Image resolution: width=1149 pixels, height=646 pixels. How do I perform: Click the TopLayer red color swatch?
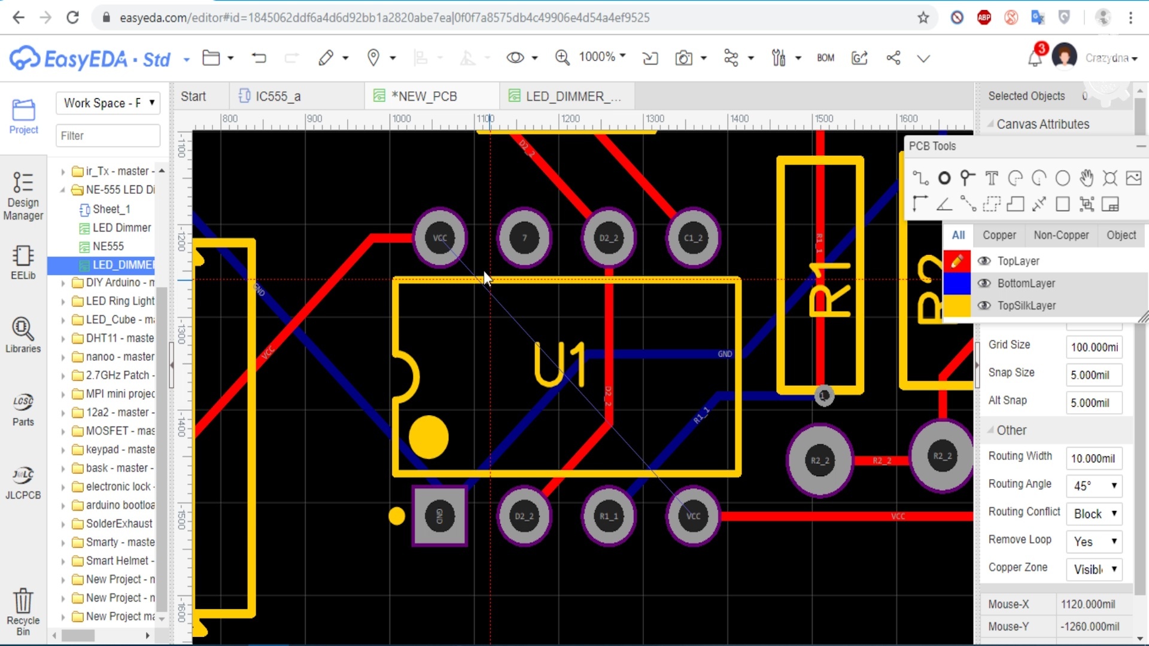tap(957, 261)
